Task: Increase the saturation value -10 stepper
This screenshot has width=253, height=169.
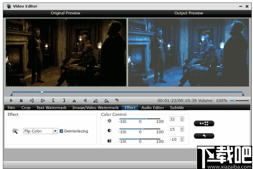Action: tap(182, 138)
